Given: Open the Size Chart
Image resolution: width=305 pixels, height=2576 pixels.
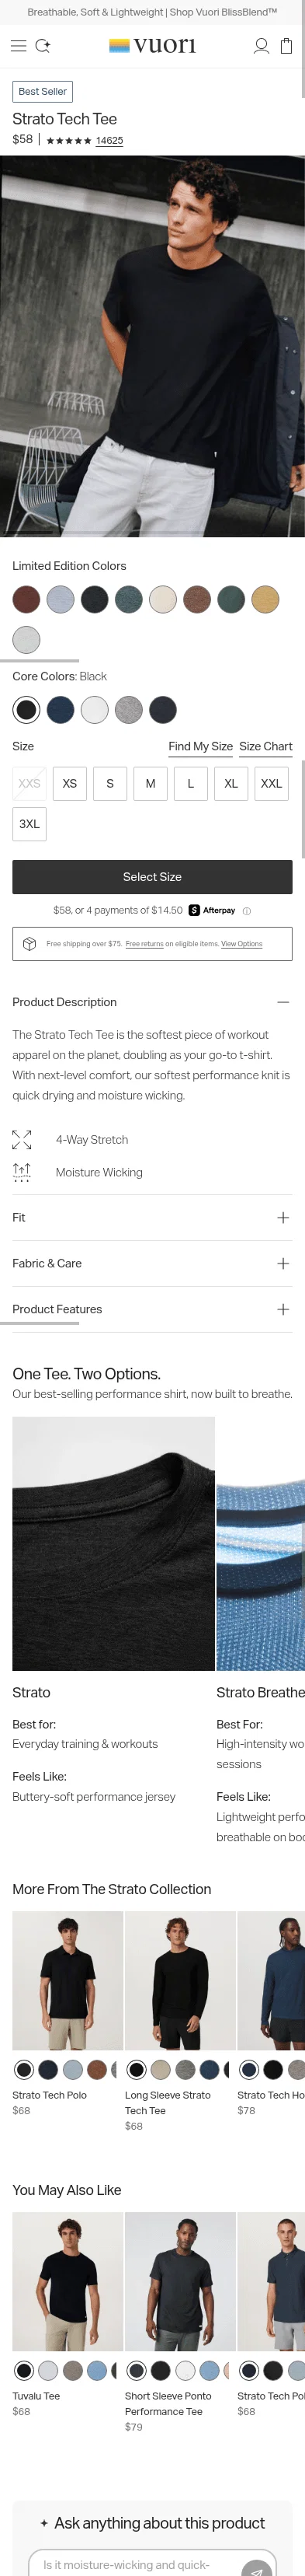Looking at the screenshot, I should [x=266, y=747].
